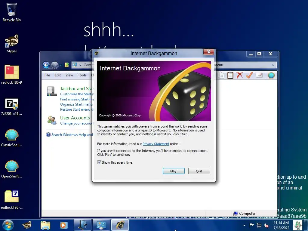This screenshot has width=308, height=231.
Task: Click Search Windows Help and Support link
Action: pos(72,135)
